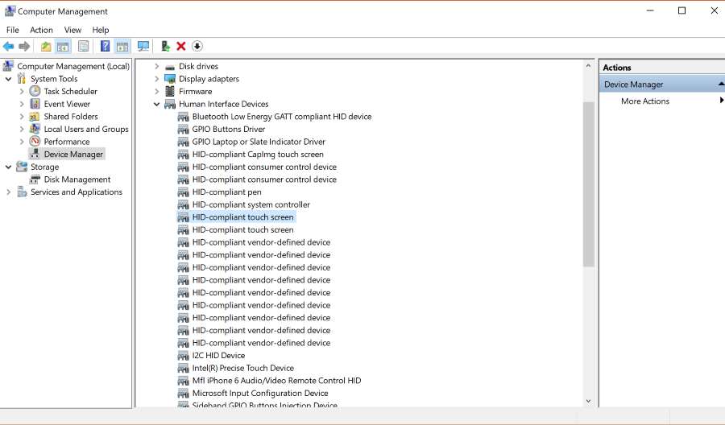Expand the Firmware category

coord(157,92)
